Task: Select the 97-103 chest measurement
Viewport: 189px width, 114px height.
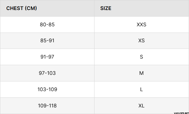Action: tap(47, 73)
